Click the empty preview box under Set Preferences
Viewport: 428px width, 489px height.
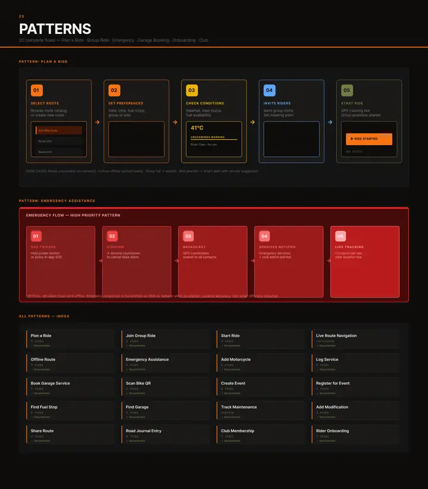136,139
